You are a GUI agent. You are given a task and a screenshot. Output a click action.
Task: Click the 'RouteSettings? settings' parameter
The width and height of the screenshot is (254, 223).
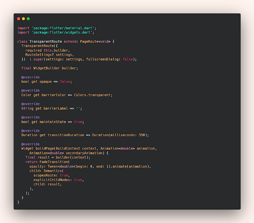point(50,55)
